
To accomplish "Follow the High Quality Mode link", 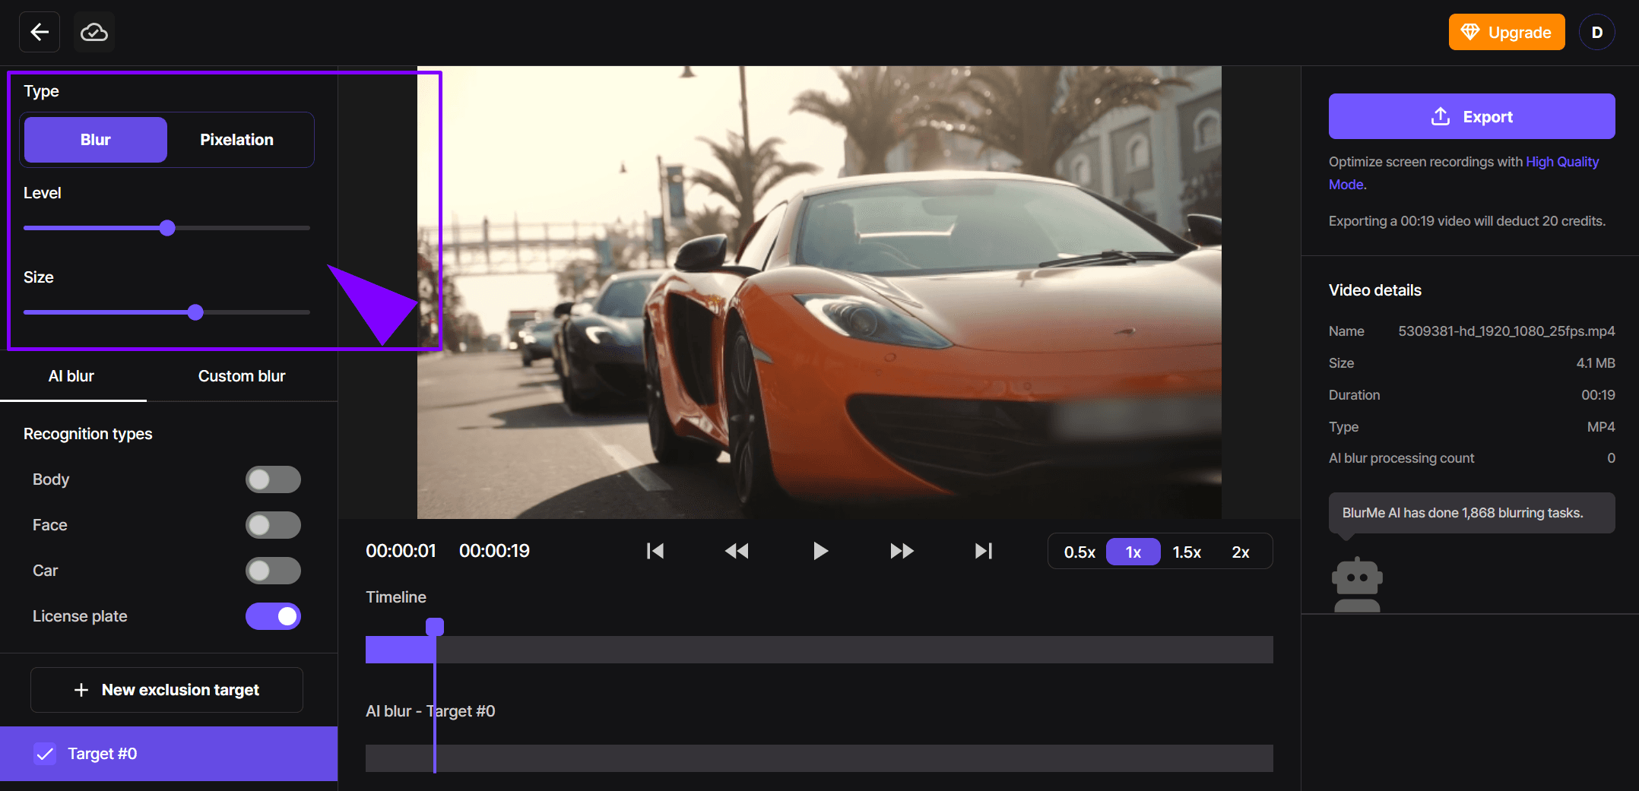I will (1562, 162).
